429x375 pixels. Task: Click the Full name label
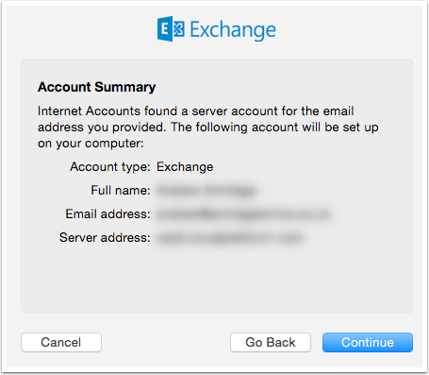(x=121, y=191)
